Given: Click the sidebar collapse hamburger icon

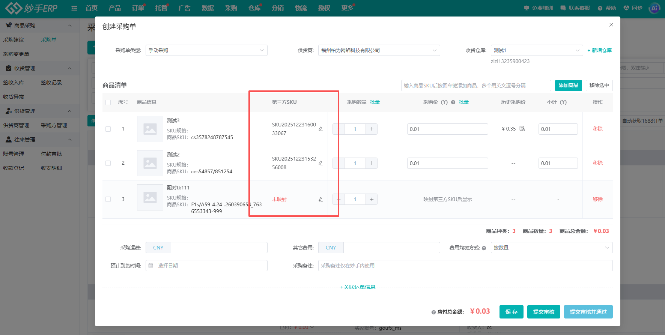Looking at the screenshot, I should (x=74, y=8).
